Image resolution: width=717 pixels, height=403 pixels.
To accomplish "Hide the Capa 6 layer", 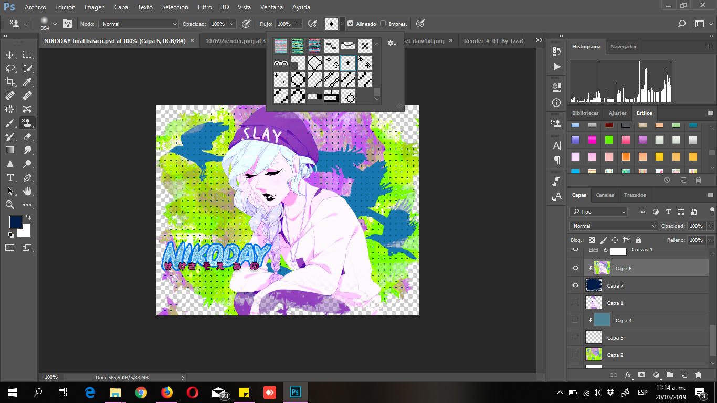I will pos(575,268).
